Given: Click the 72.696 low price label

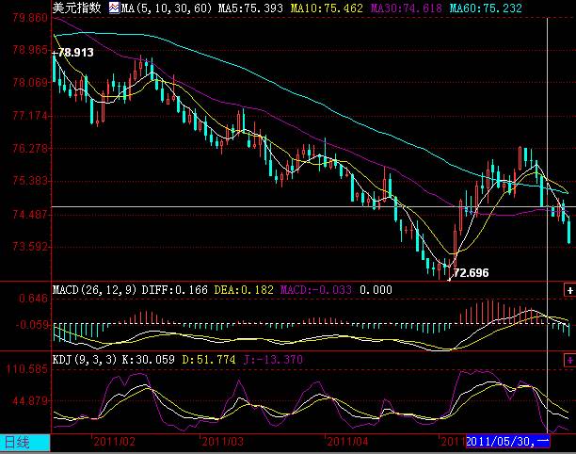Looking at the screenshot, I should [472, 273].
